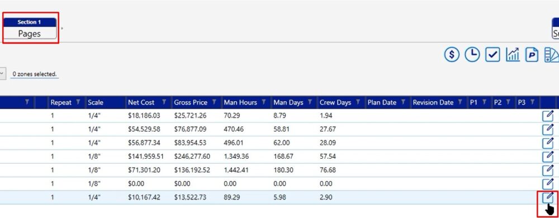Expand the arrow next to Pages tab
This screenshot has width=559, height=218.
pos(61,28)
